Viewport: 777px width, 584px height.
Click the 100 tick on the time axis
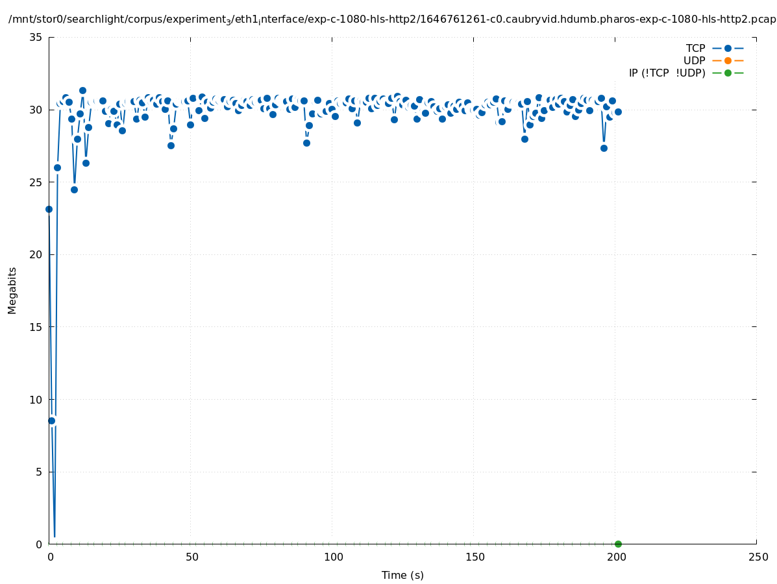coord(332,557)
